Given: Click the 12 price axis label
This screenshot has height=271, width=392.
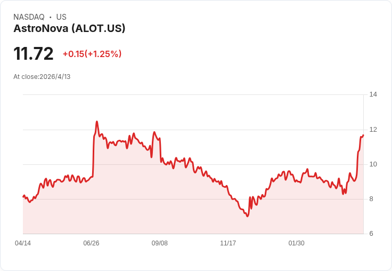Looking at the screenshot, I should click(x=373, y=130).
